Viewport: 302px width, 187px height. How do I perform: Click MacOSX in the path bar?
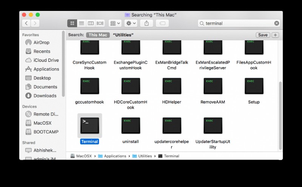(81, 156)
